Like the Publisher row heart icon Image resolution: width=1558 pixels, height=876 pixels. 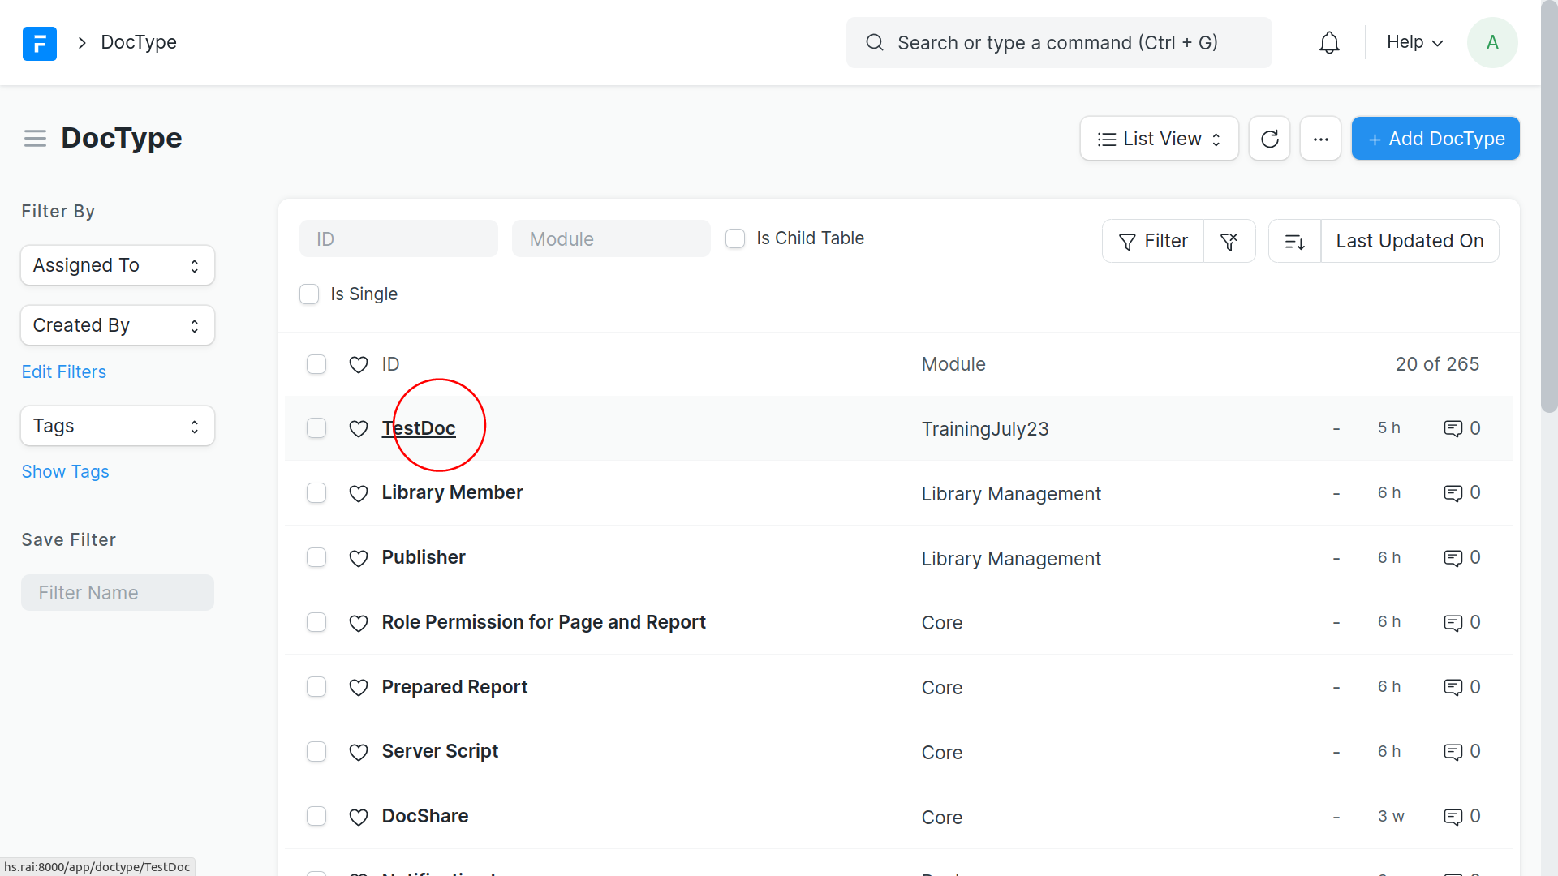pyautogui.click(x=358, y=558)
